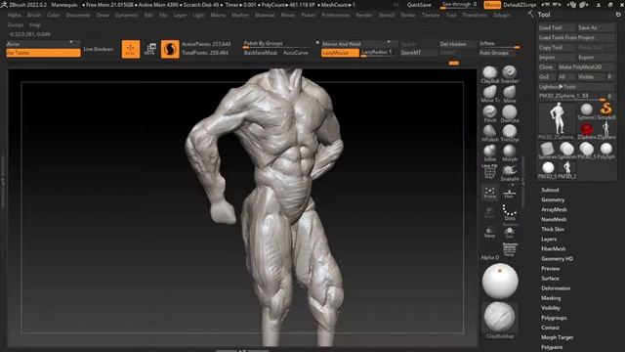Toggle the Use Tablet button
Image resolution: width=625 pixels, height=352 pixels.
(43, 53)
